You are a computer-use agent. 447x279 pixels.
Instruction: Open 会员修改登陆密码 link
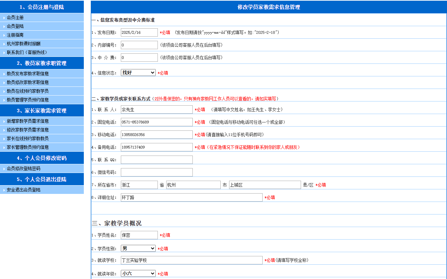24,168
